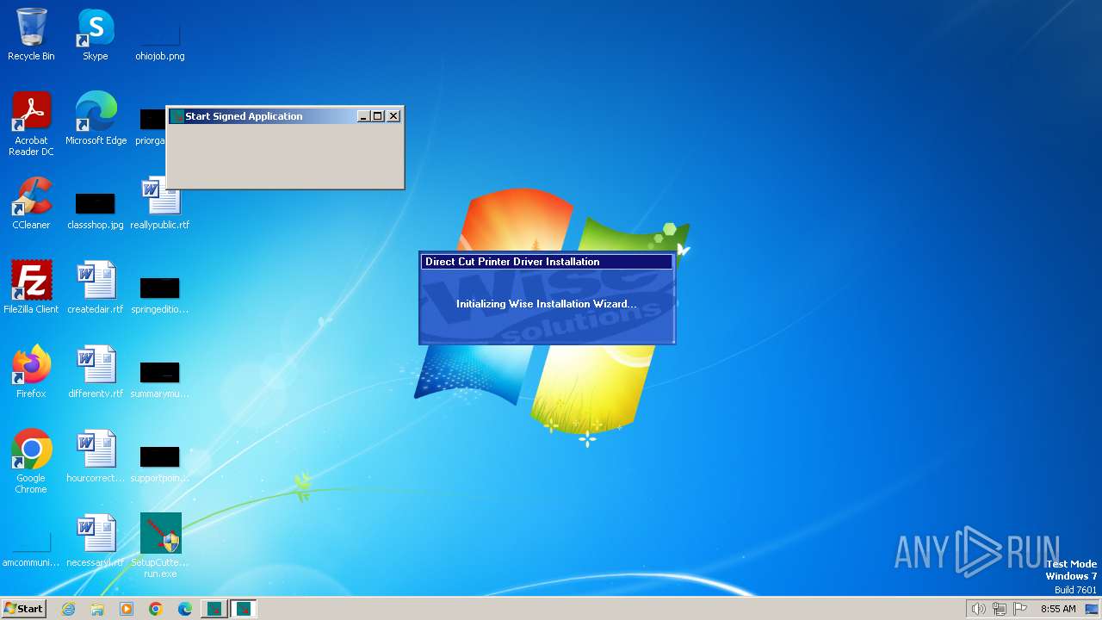Switch to second installer taskbar button

[x=244, y=609]
